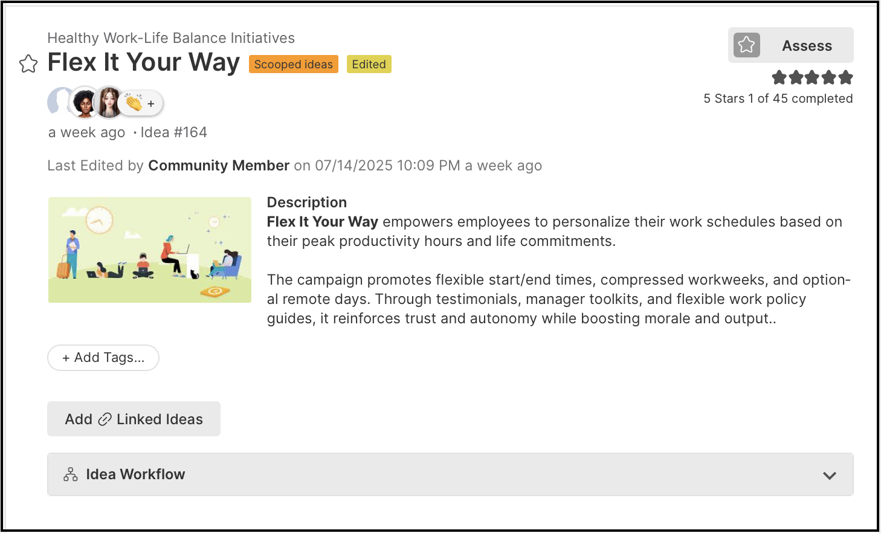The height and width of the screenshot is (533, 881).
Task: Click the Scooped ideas orange label
Action: [294, 64]
